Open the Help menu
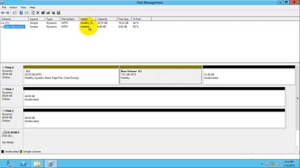 click(32, 7)
